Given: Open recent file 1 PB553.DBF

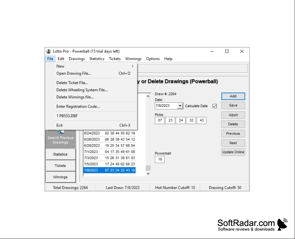Looking at the screenshot, I should [91, 116].
